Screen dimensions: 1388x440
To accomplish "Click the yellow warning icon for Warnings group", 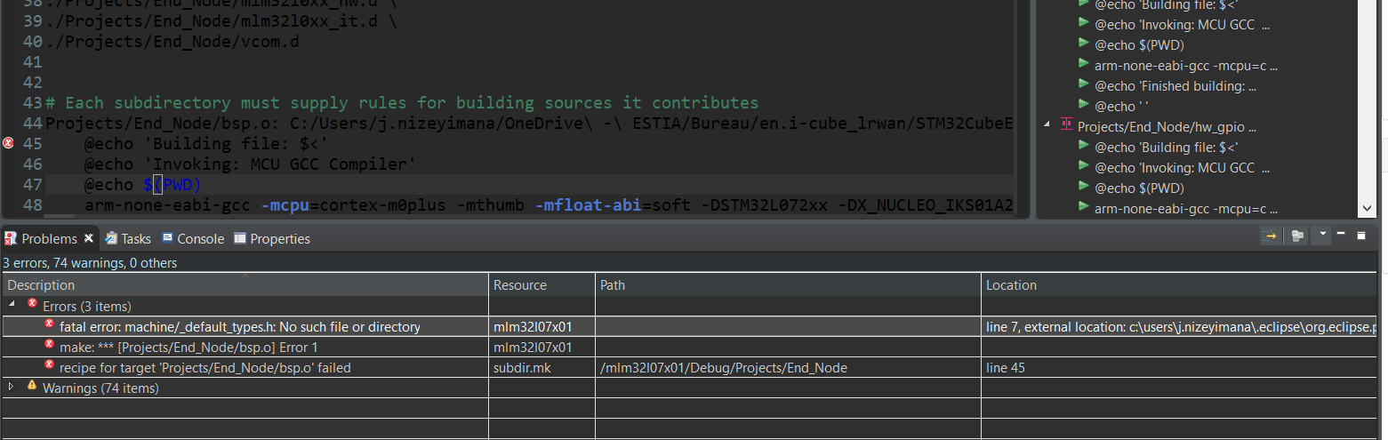I will pos(32,387).
